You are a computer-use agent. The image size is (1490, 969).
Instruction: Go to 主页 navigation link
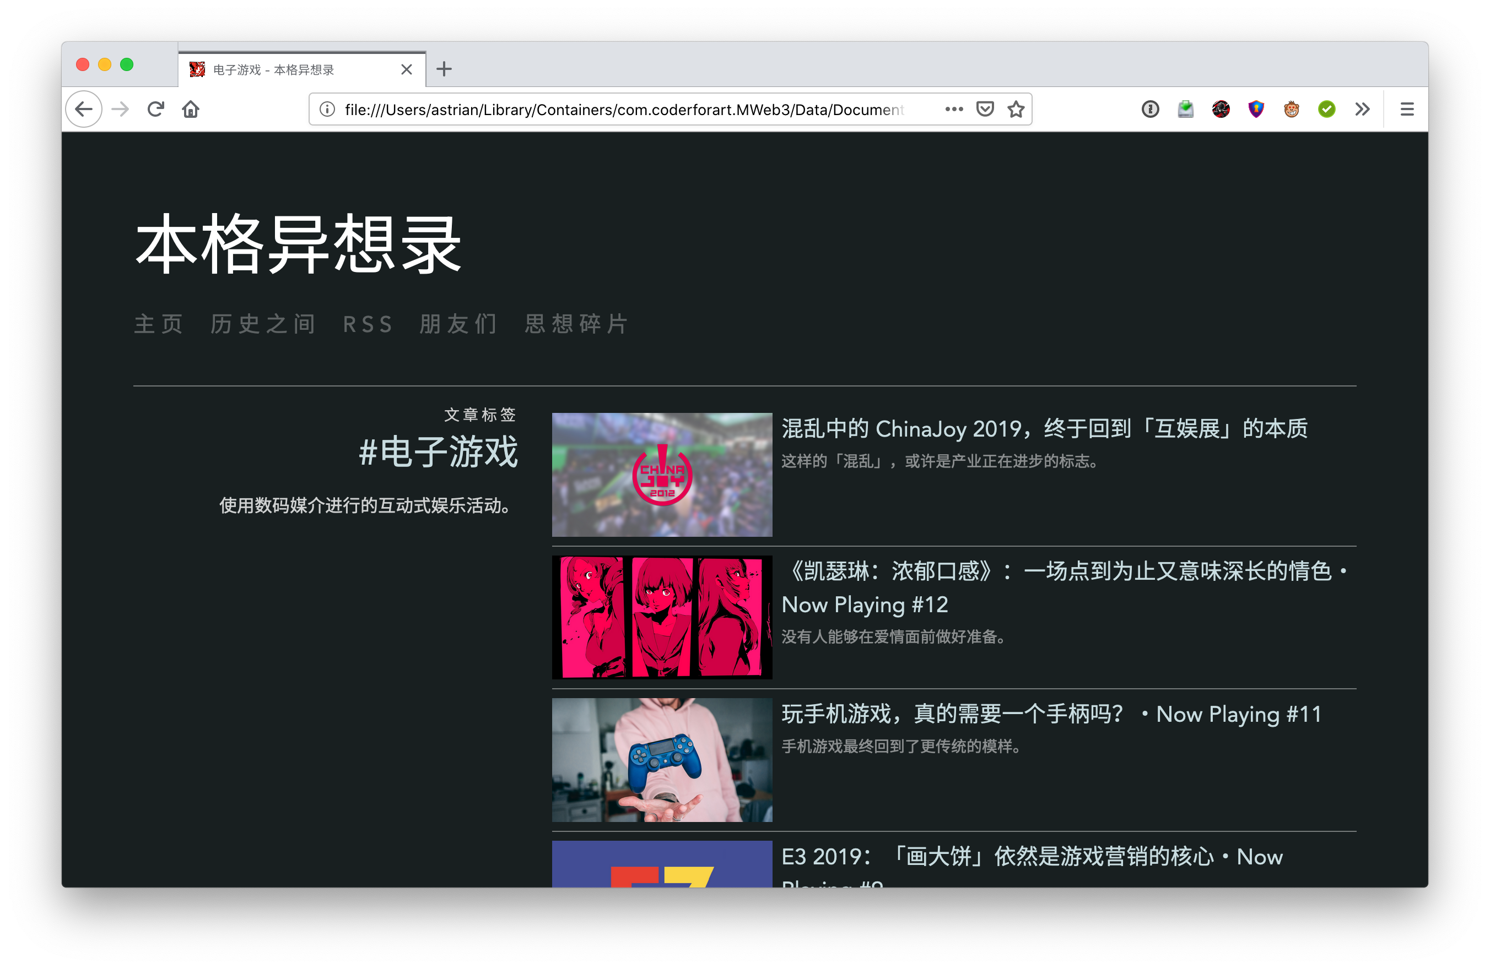click(158, 324)
